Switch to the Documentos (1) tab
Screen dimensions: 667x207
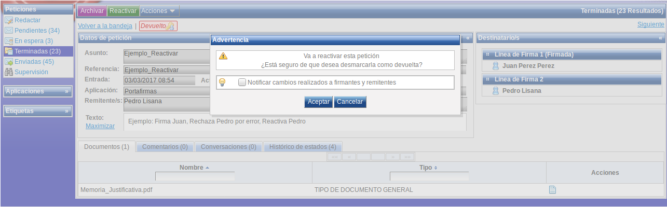click(106, 147)
